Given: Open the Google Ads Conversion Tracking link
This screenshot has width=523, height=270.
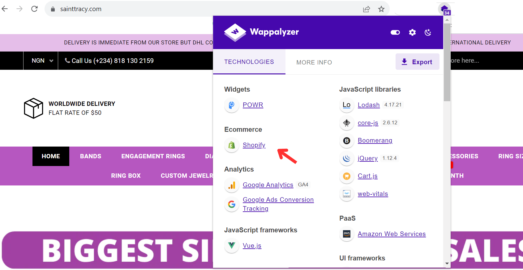Looking at the screenshot, I should point(278,204).
